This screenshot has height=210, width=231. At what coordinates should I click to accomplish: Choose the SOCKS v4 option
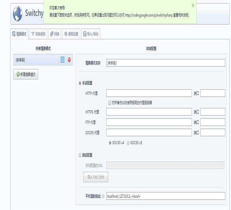110,143
